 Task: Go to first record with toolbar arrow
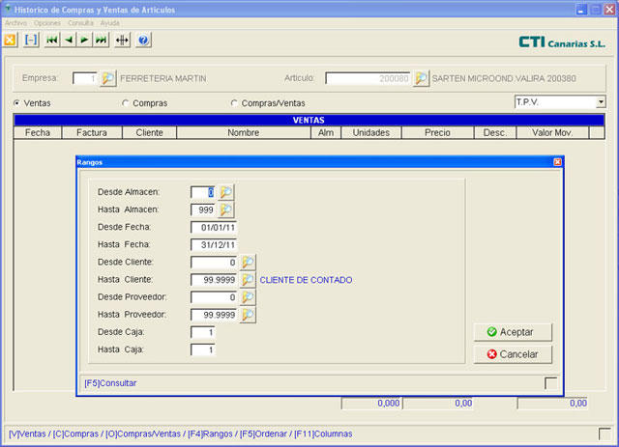tap(52, 41)
